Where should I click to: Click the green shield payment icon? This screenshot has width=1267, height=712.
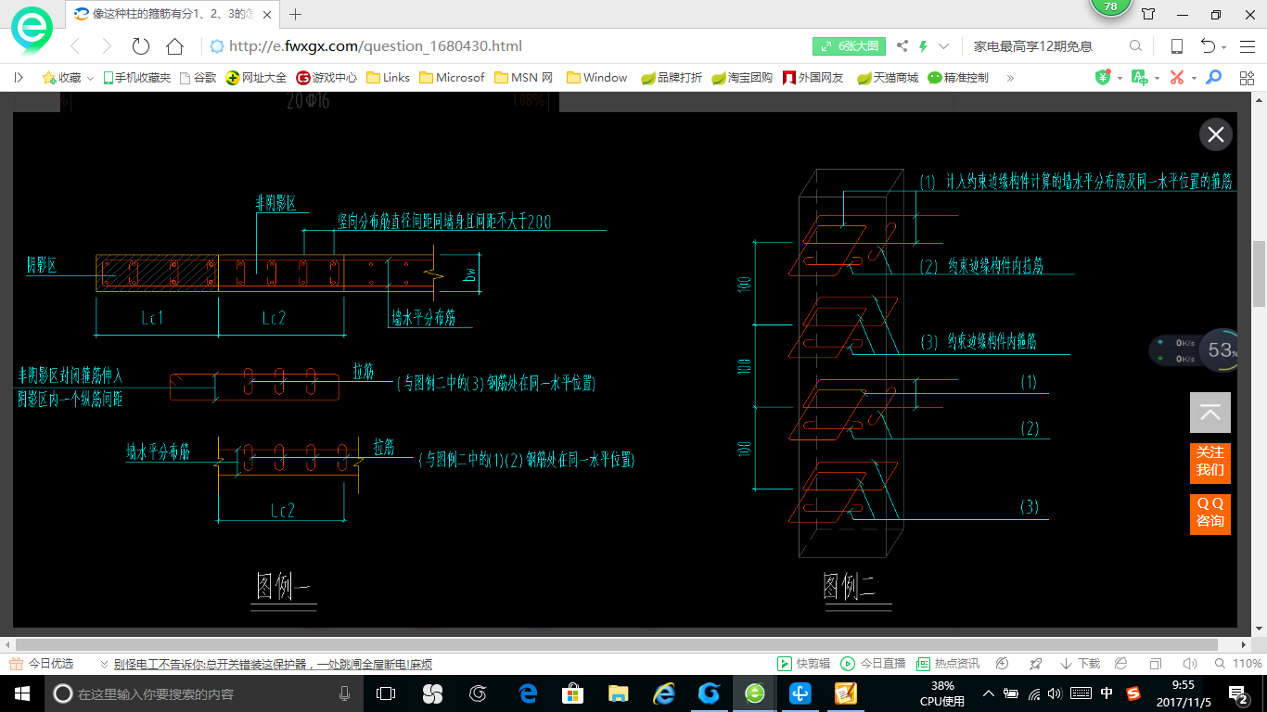click(x=1103, y=78)
